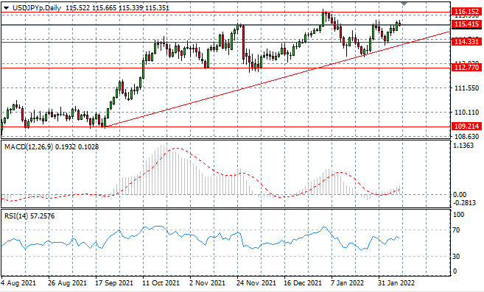
Task: Select the RSI 100 scale label
Action: pos(458,215)
